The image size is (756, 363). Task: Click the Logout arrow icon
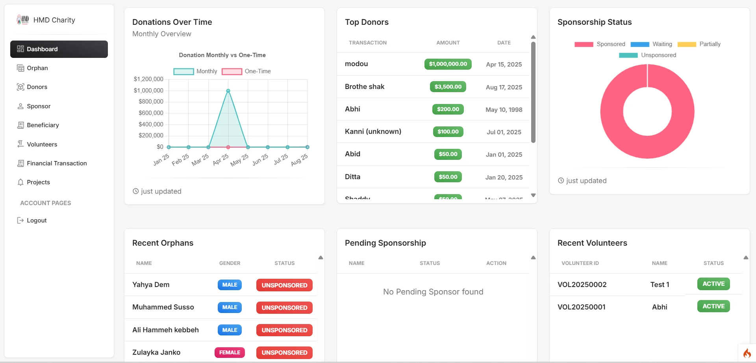[x=20, y=220]
